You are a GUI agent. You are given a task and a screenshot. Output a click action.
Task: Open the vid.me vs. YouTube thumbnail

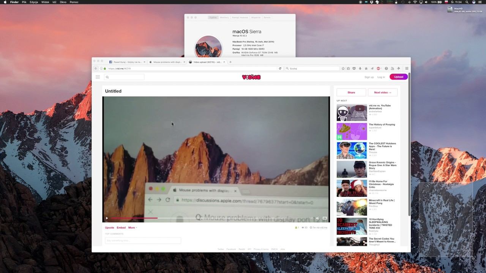pos(352,113)
